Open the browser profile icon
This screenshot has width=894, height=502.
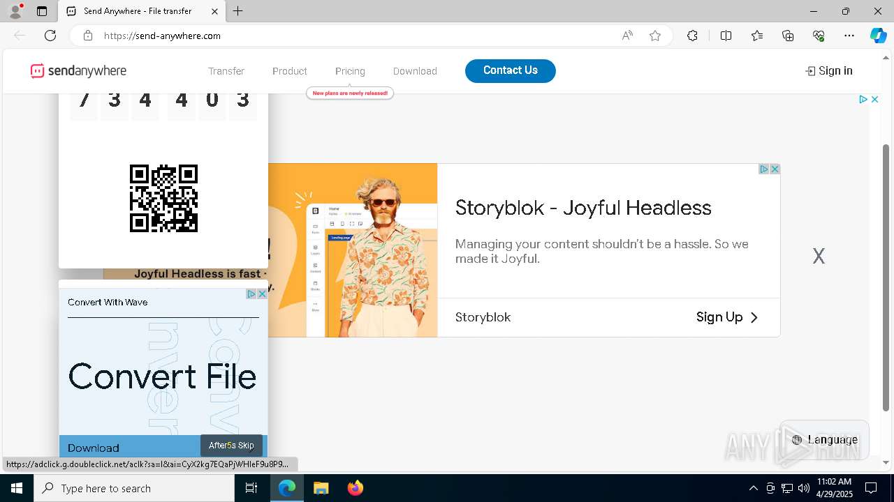[x=15, y=11]
